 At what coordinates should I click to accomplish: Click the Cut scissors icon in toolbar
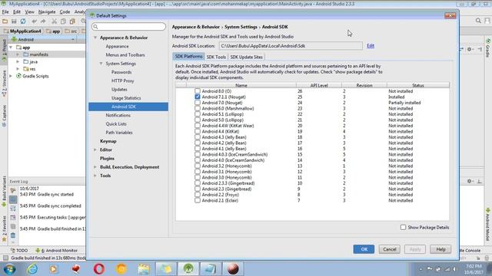coord(55,21)
